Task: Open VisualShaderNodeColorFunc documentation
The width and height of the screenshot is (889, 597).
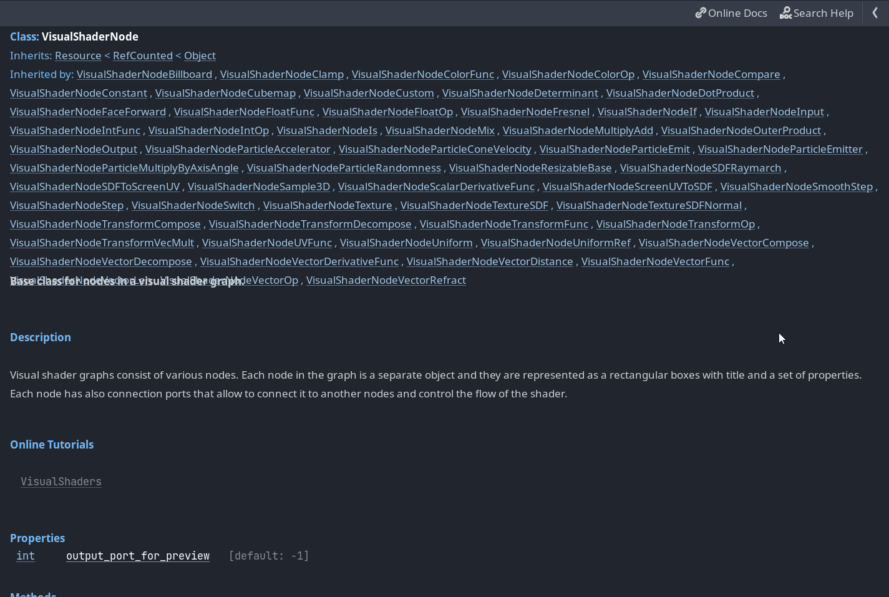Action: [x=422, y=74]
